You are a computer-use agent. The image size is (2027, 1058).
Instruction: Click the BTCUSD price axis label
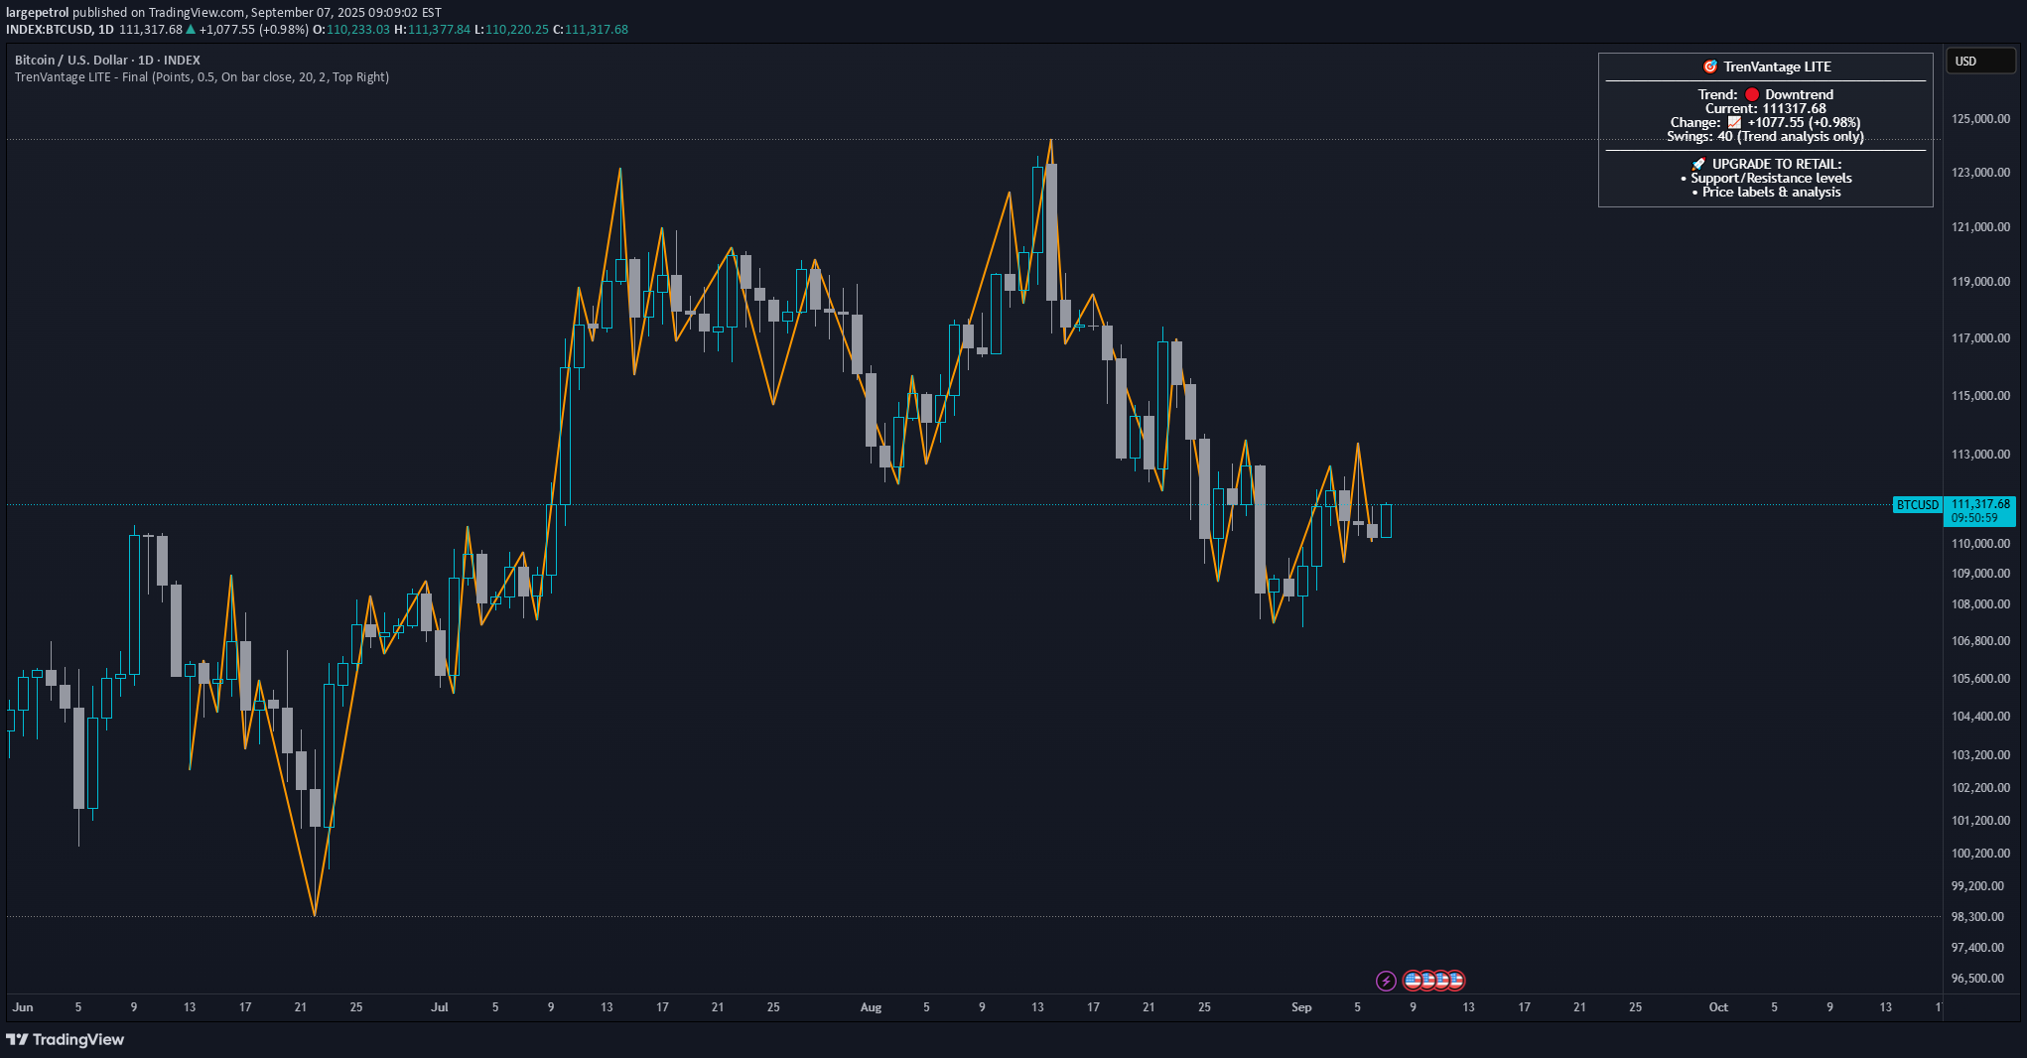pyautogui.click(x=1917, y=505)
